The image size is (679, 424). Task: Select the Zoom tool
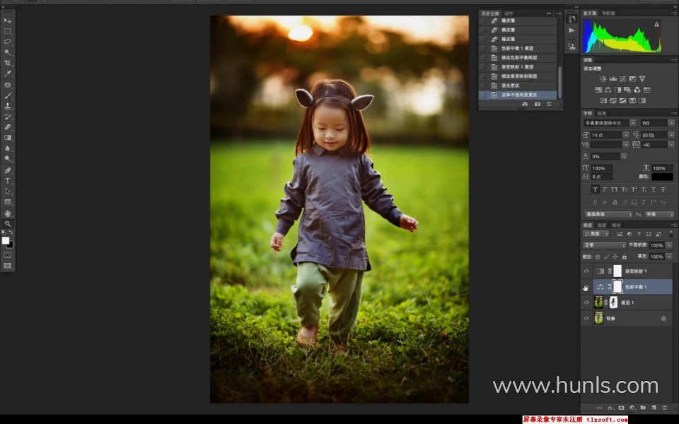pos(7,224)
